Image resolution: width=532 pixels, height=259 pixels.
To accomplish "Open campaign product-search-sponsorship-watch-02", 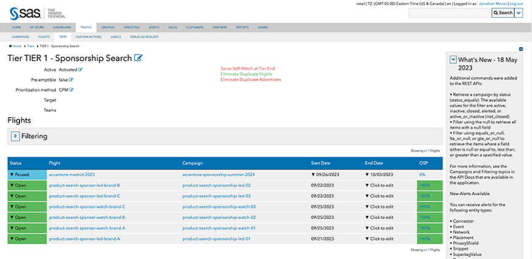I will click(219, 217).
